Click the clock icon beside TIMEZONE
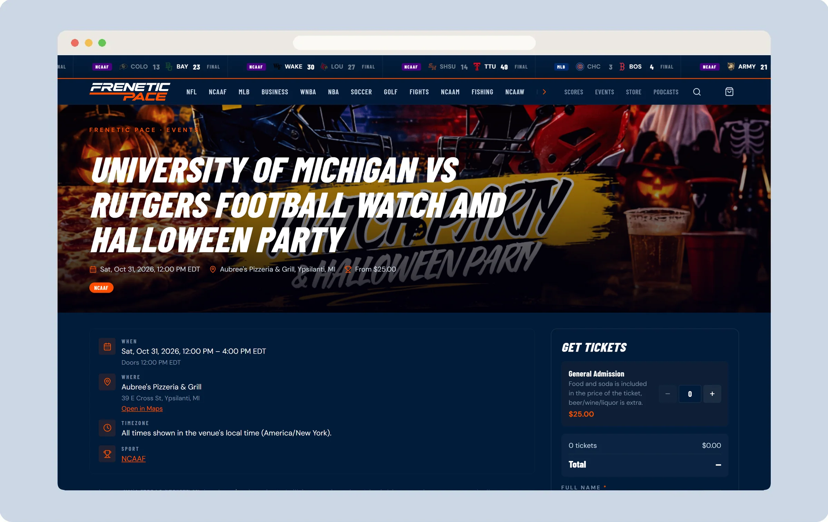 107,428
